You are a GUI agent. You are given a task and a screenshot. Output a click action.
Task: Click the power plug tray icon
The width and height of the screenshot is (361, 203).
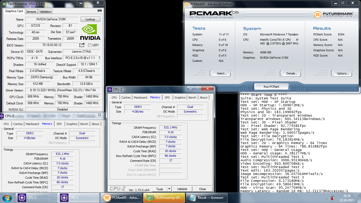click(x=333, y=197)
